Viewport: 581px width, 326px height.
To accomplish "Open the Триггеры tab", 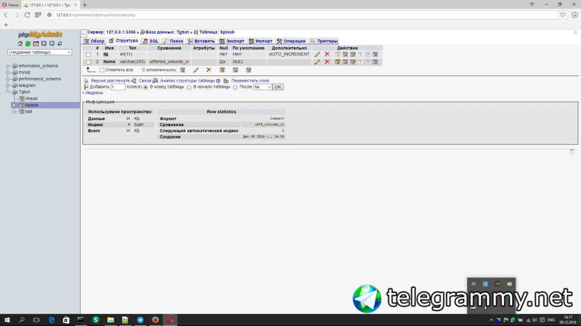I will pyautogui.click(x=324, y=41).
